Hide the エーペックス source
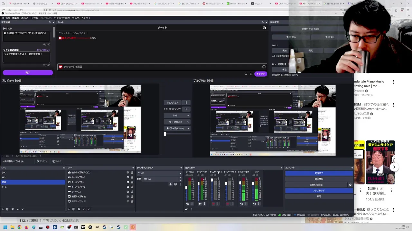Screen dimensions: 412x231 pos(128,192)
